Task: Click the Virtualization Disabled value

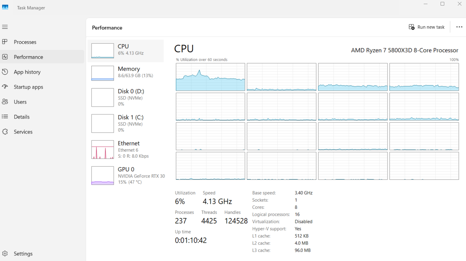Action: [x=304, y=222]
